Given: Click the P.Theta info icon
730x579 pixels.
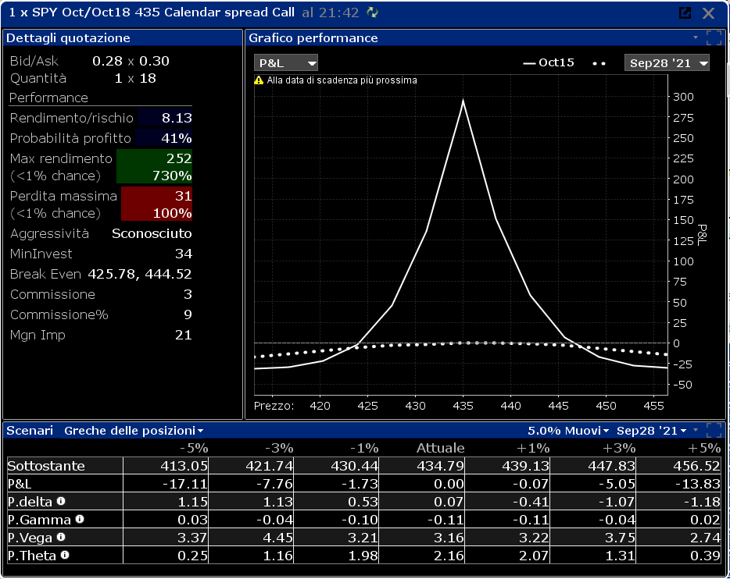Looking at the screenshot, I should point(65,555).
